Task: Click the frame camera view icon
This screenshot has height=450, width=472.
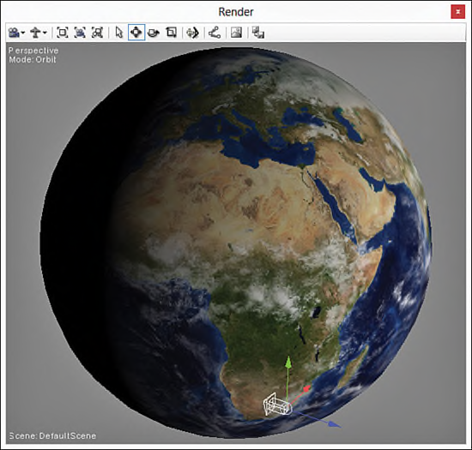Action: coord(80,33)
